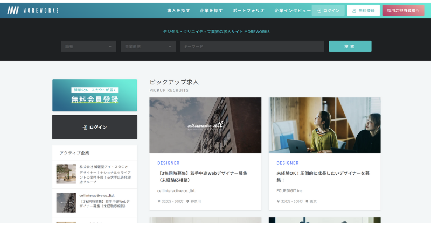Click sidebar cellinteractive co.,ltd. company name

[97, 195]
